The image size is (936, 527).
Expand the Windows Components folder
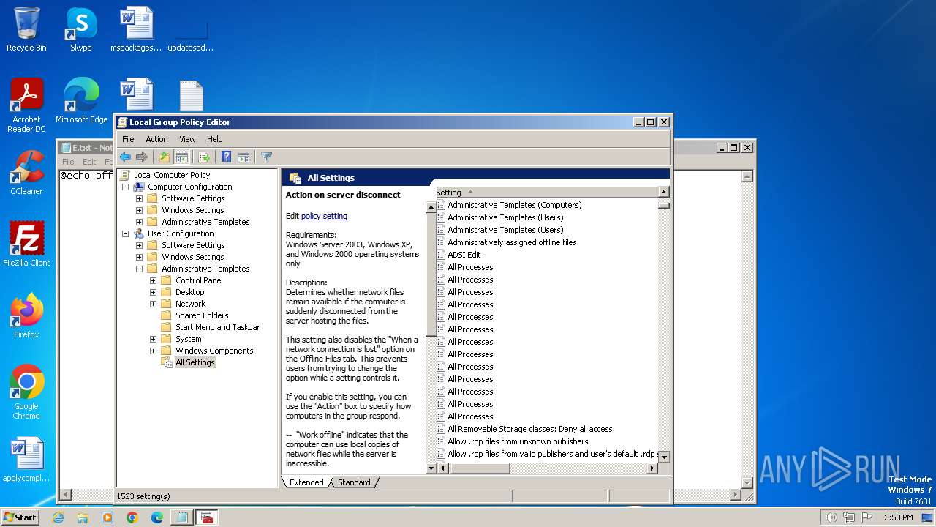[x=153, y=351]
